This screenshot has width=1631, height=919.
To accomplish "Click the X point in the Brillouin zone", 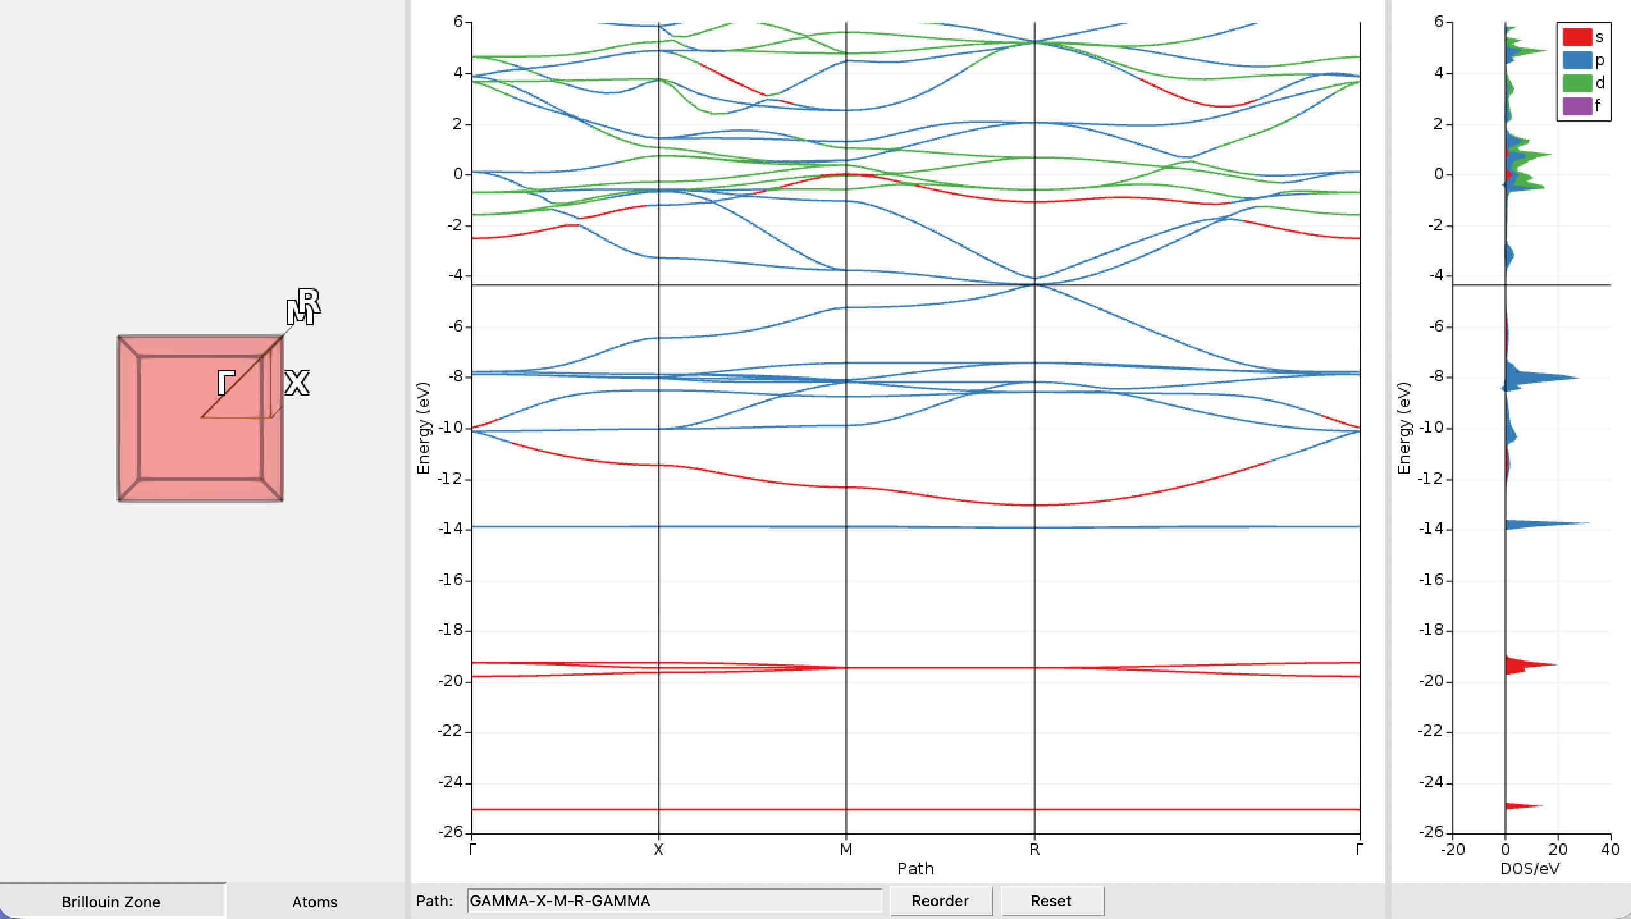I will coord(296,382).
